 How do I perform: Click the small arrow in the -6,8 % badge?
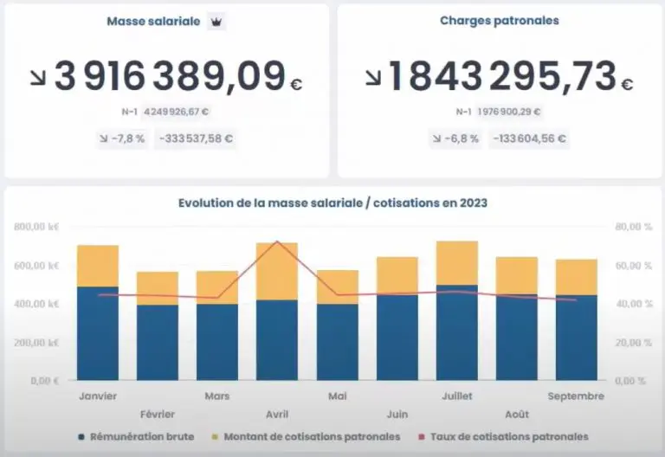pyautogui.click(x=439, y=138)
